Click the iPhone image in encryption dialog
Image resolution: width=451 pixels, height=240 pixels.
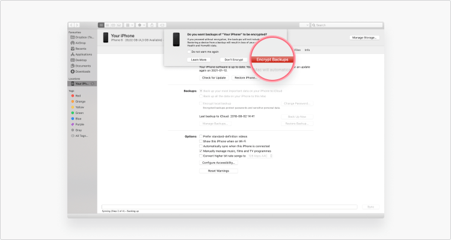(x=176, y=40)
